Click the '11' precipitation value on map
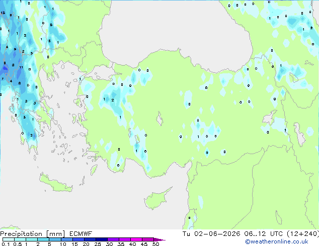 click(x=21, y=67)
